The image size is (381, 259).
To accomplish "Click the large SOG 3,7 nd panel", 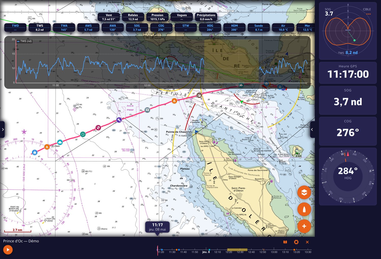I will click(348, 100).
